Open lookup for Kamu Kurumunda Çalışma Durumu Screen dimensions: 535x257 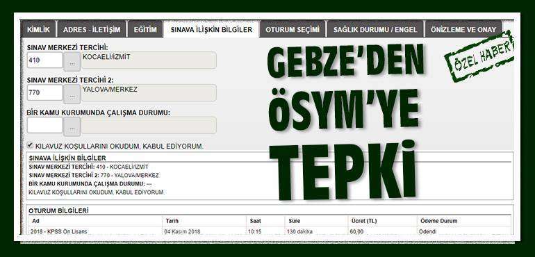pos(72,126)
